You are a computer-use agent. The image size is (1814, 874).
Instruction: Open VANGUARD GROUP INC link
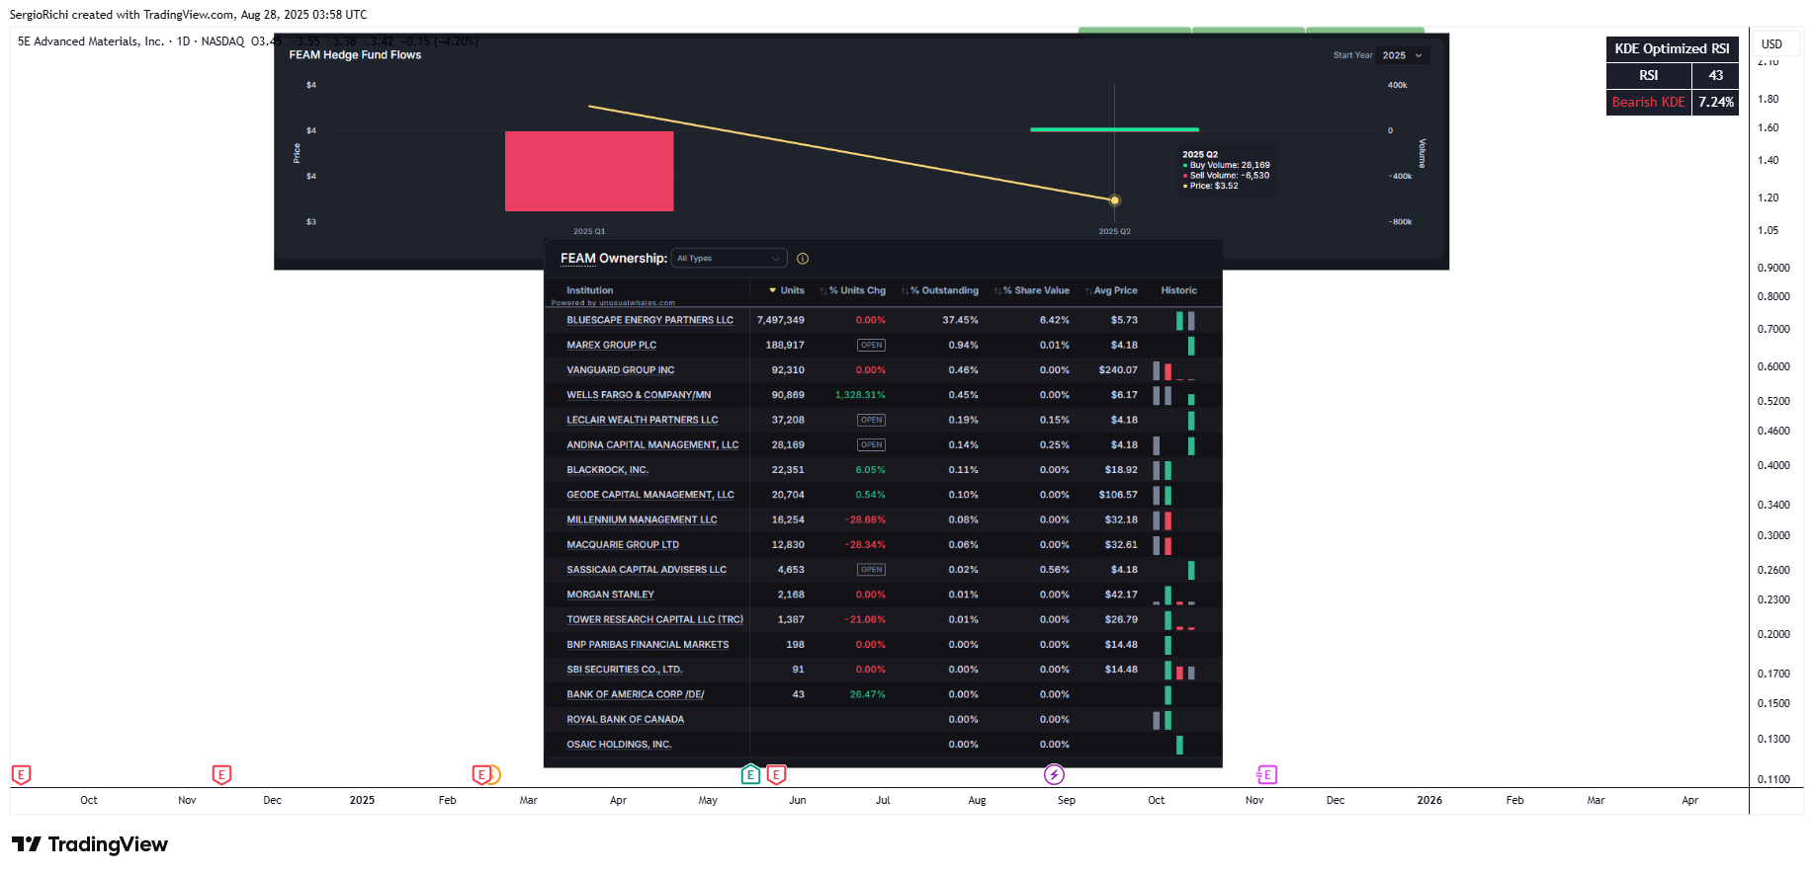[620, 370]
